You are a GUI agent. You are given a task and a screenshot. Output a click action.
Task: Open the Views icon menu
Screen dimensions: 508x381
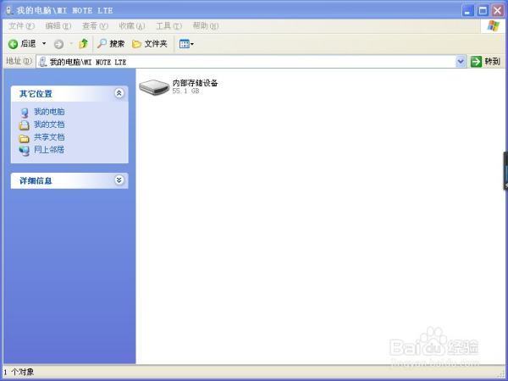coord(186,44)
